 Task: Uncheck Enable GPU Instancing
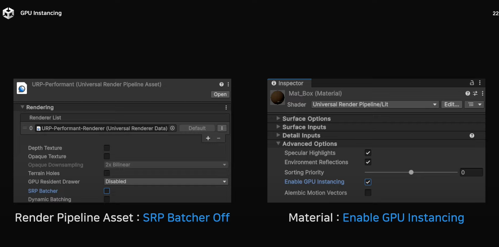coord(368,182)
